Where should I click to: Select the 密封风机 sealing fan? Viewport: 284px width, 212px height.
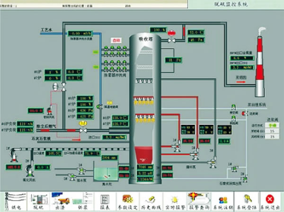point(50,110)
